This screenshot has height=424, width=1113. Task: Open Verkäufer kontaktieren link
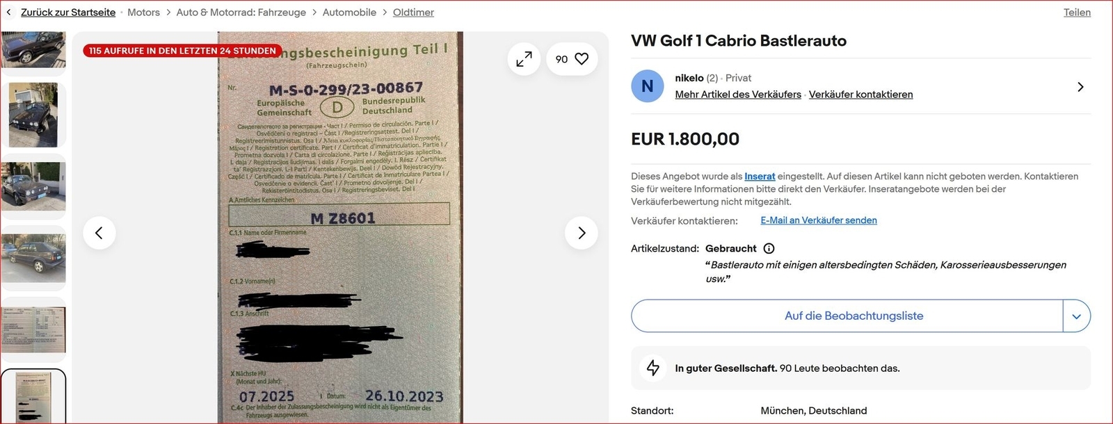pyautogui.click(x=860, y=95)
